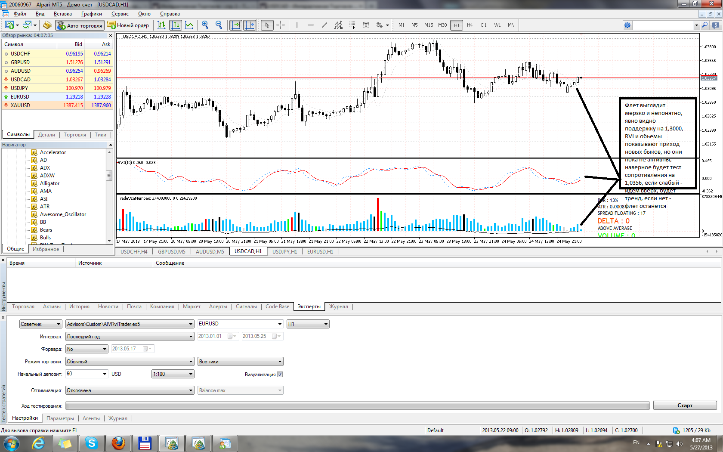Screen dimensions: 723x452
Task: Open the Code Base tab
Action: pos(277,306)
